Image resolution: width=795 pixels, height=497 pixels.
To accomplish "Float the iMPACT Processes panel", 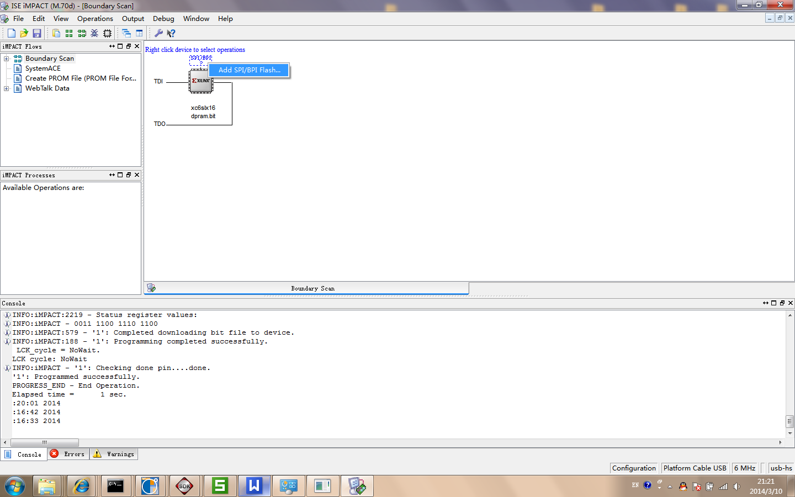I will coord(128,175).
